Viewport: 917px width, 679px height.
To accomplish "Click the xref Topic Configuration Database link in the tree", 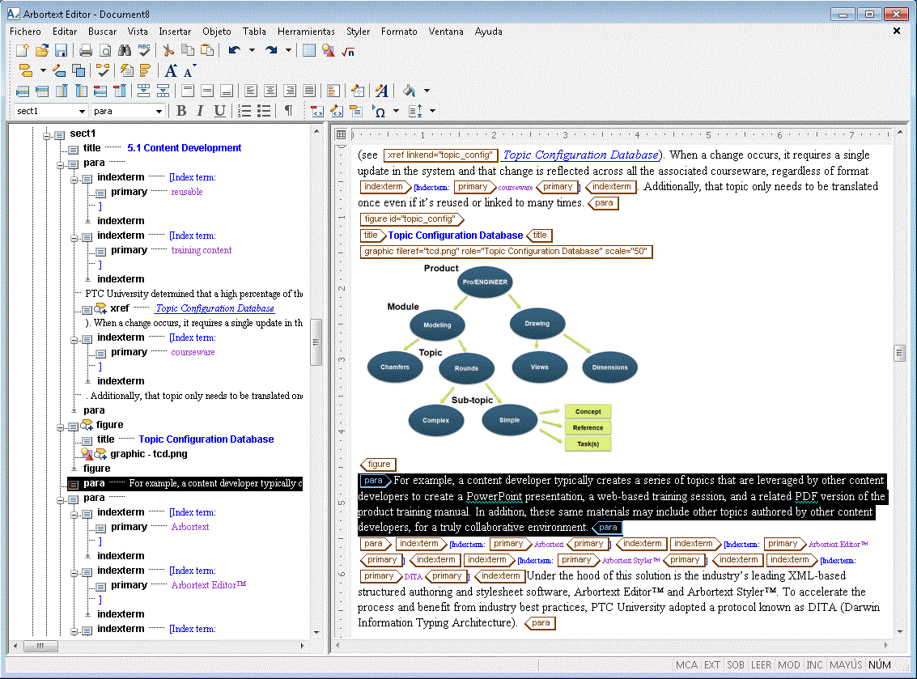I will (214, 308).
